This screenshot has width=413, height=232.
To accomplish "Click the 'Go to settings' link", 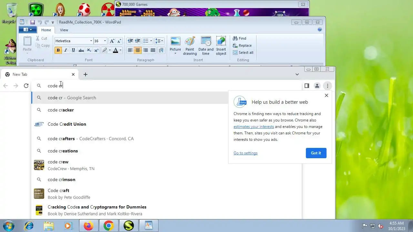I will (246, 153).
